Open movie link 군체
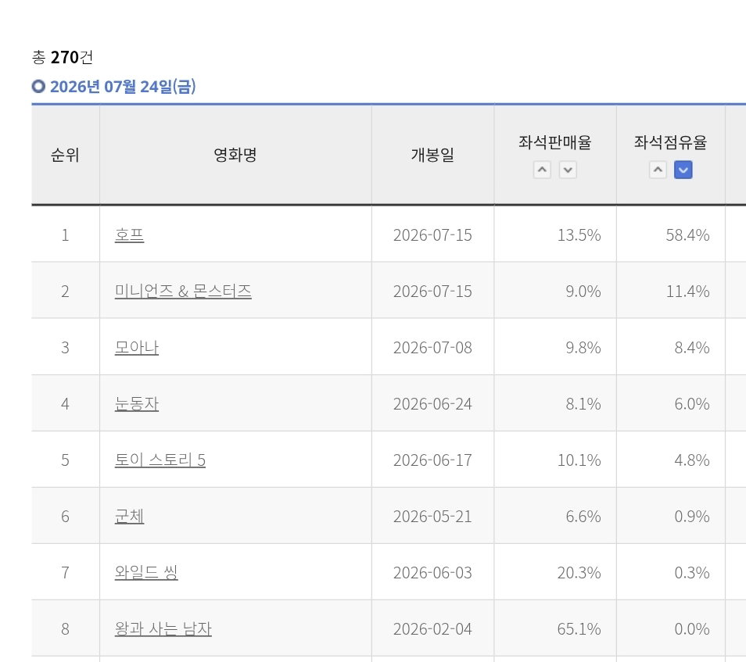The image size is (746, 662). 129,517
